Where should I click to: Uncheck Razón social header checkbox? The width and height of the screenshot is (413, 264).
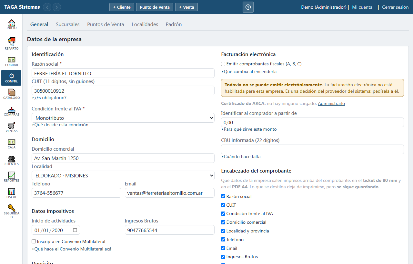223,196
